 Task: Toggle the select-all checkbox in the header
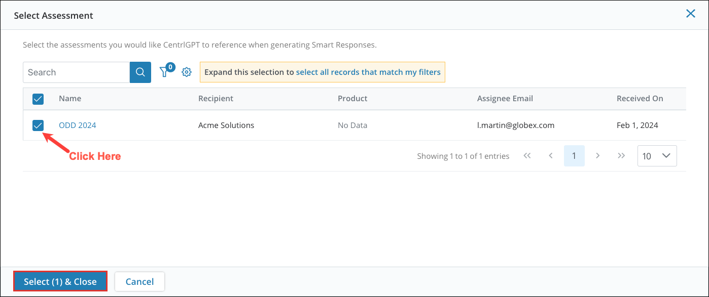(38, 99)
